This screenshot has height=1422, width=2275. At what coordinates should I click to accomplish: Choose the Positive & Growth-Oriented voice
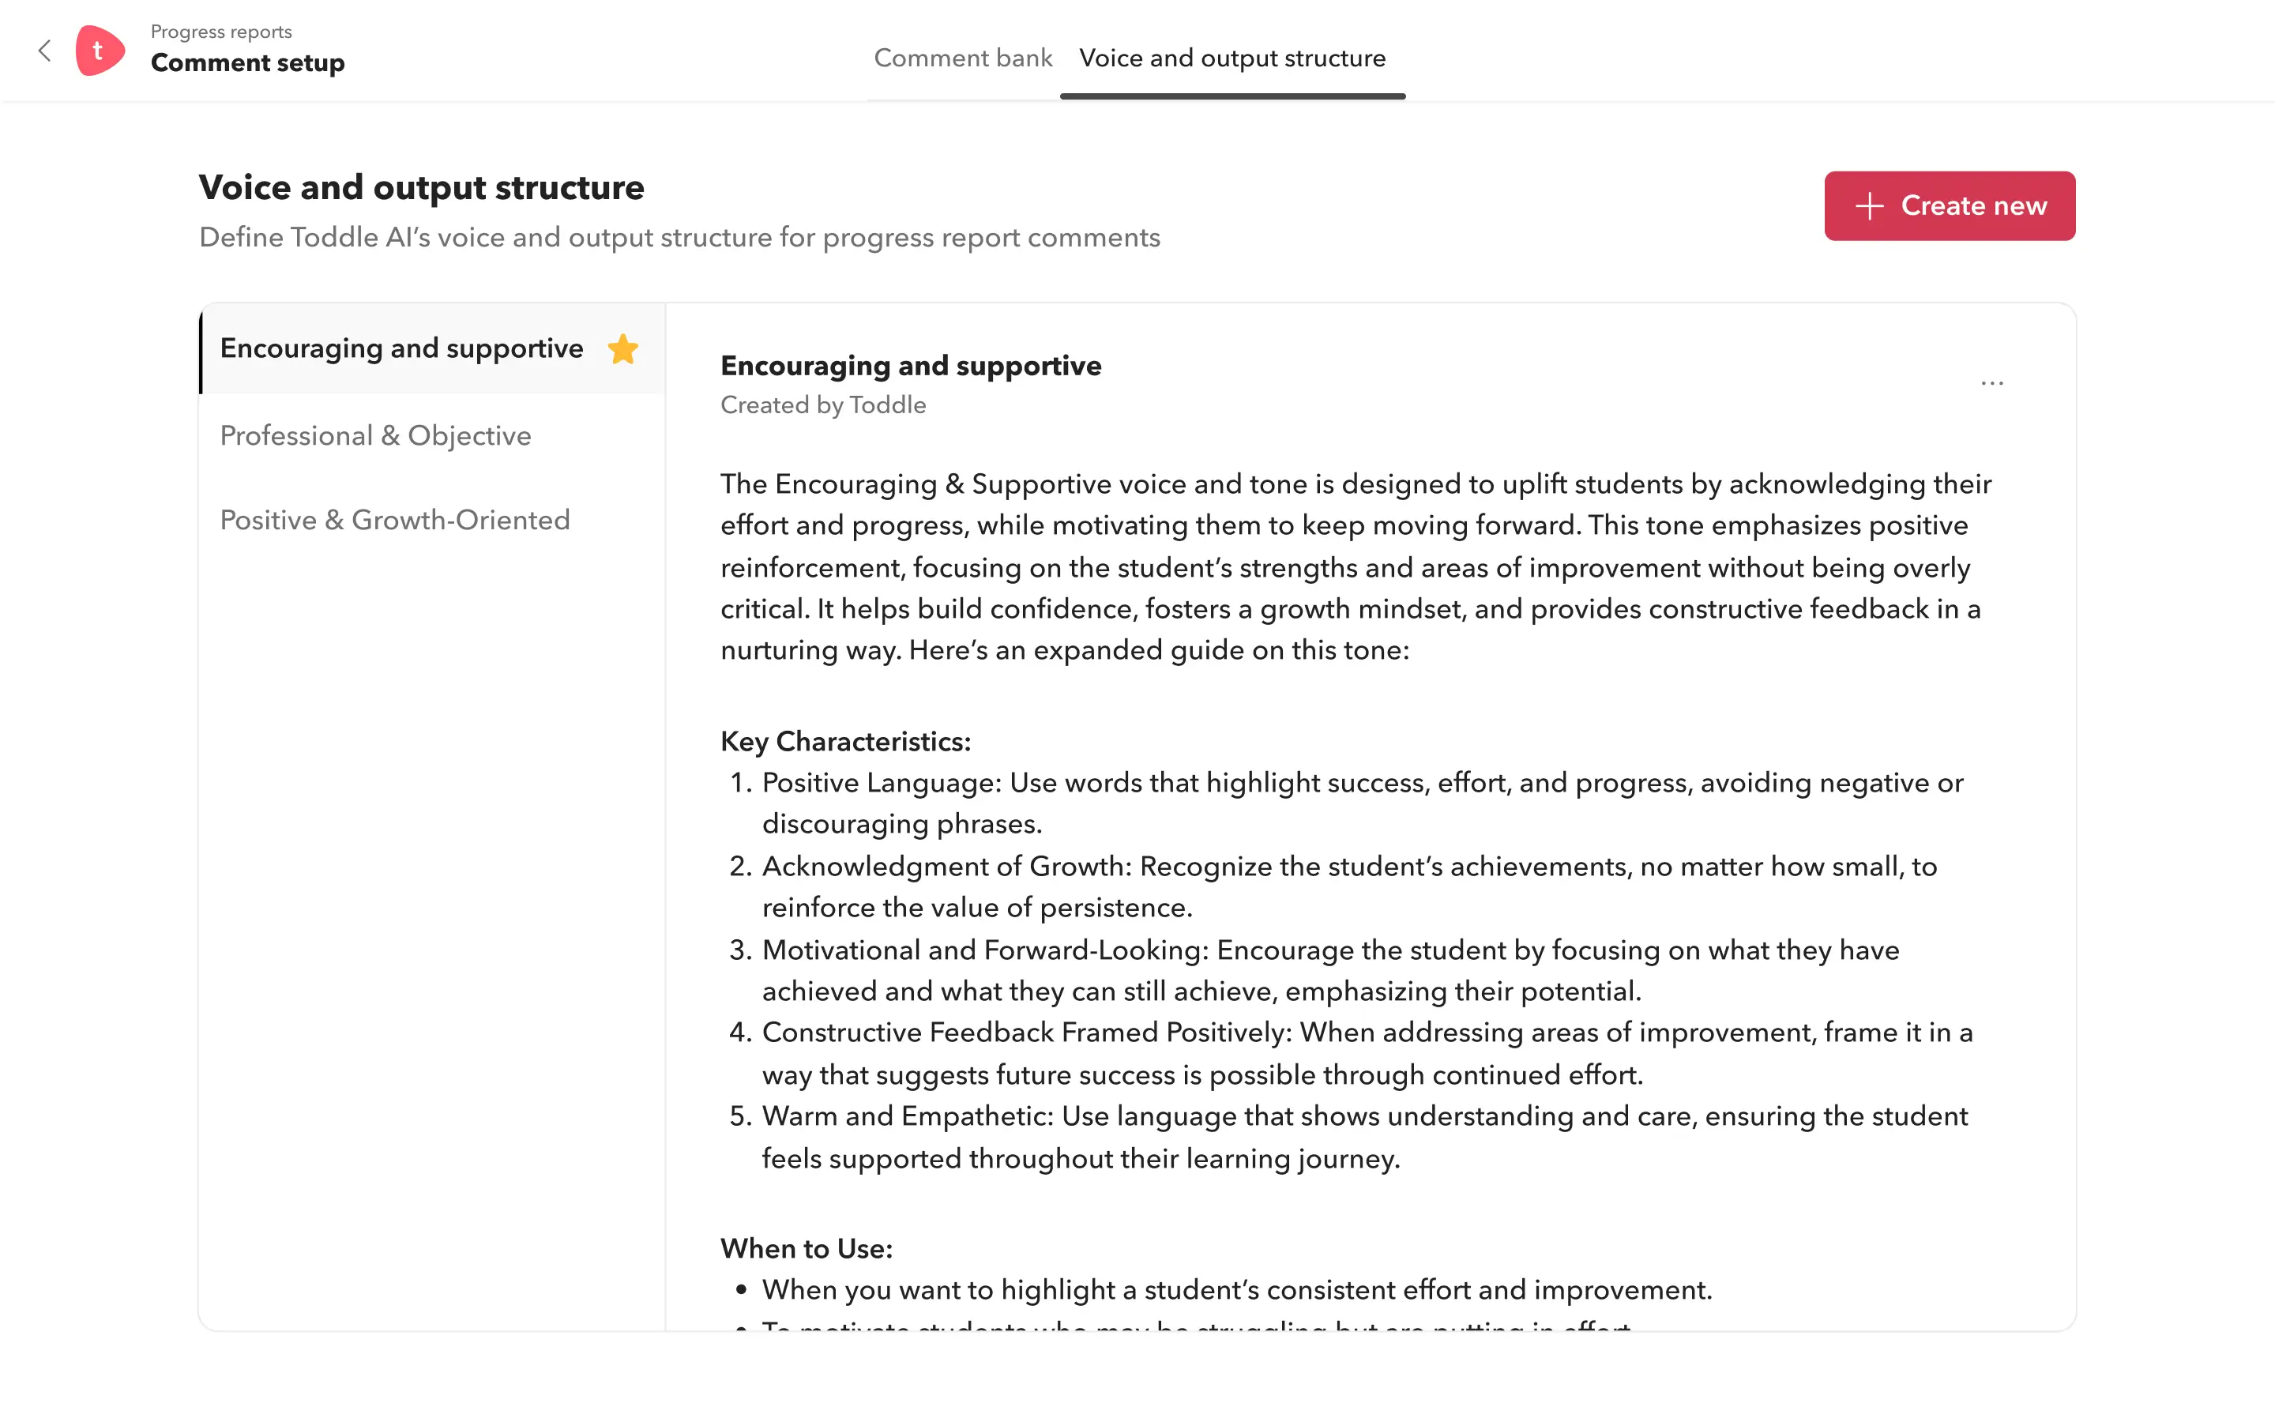tap(395, 520)
